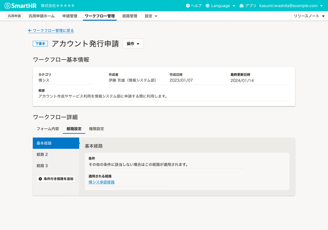
Task: Expand the 設定 dropdown menu
Action: pyautogui.click(x=151, y=16)
